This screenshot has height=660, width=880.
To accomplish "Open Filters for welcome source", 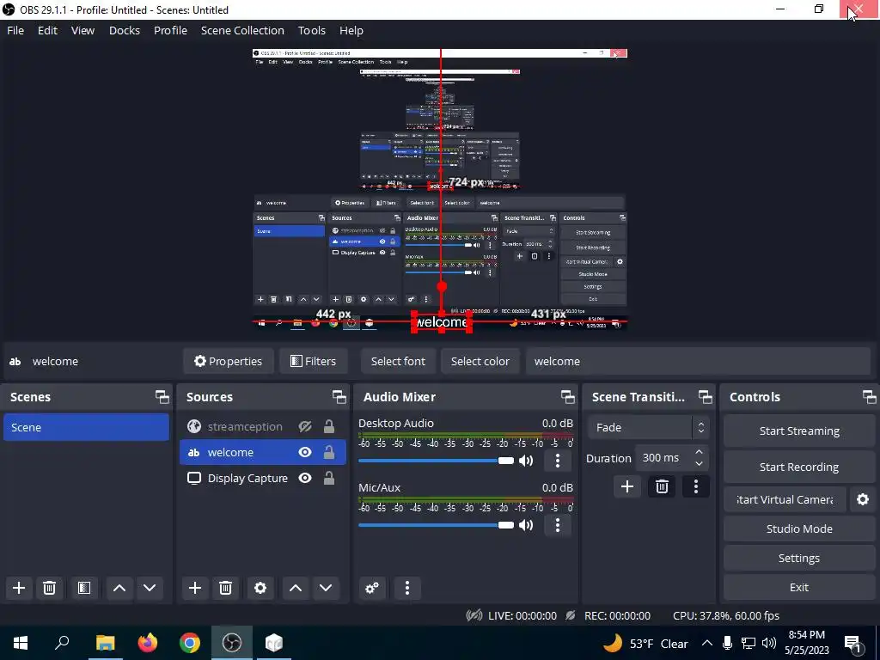I will click(313, 362).
